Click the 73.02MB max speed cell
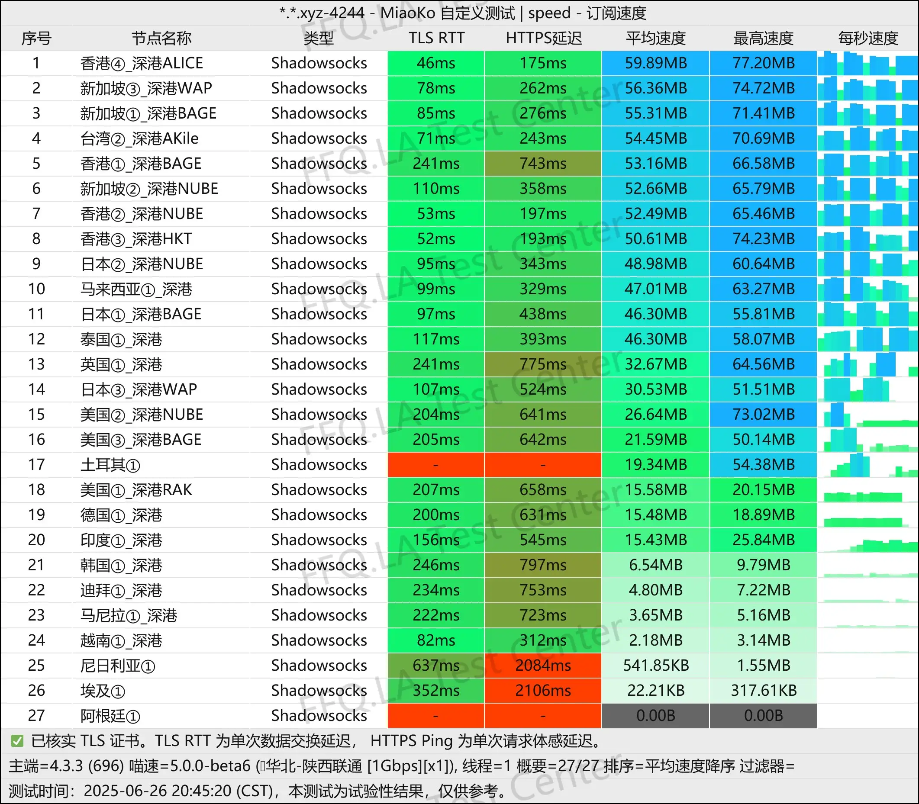Viewport: 919px width, 804px height. tap(763, 415)
